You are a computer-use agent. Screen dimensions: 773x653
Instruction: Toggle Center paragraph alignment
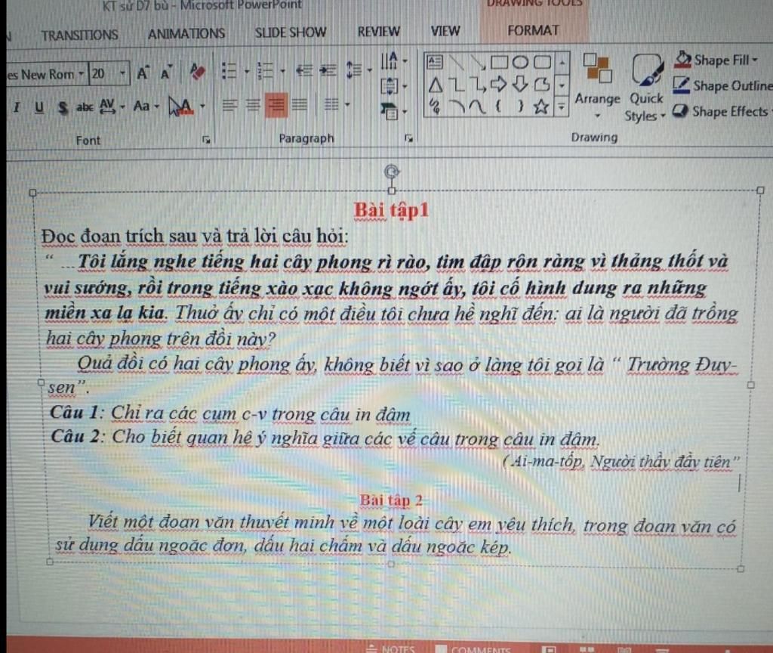point(253,104)
